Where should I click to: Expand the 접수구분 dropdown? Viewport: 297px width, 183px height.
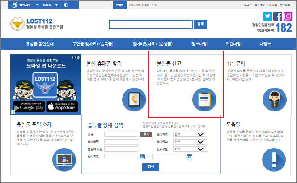(190, 149)
